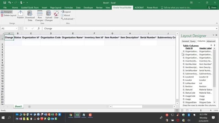Add a new sheet with plus icon
Screen dimensions: 219x123
29,107
